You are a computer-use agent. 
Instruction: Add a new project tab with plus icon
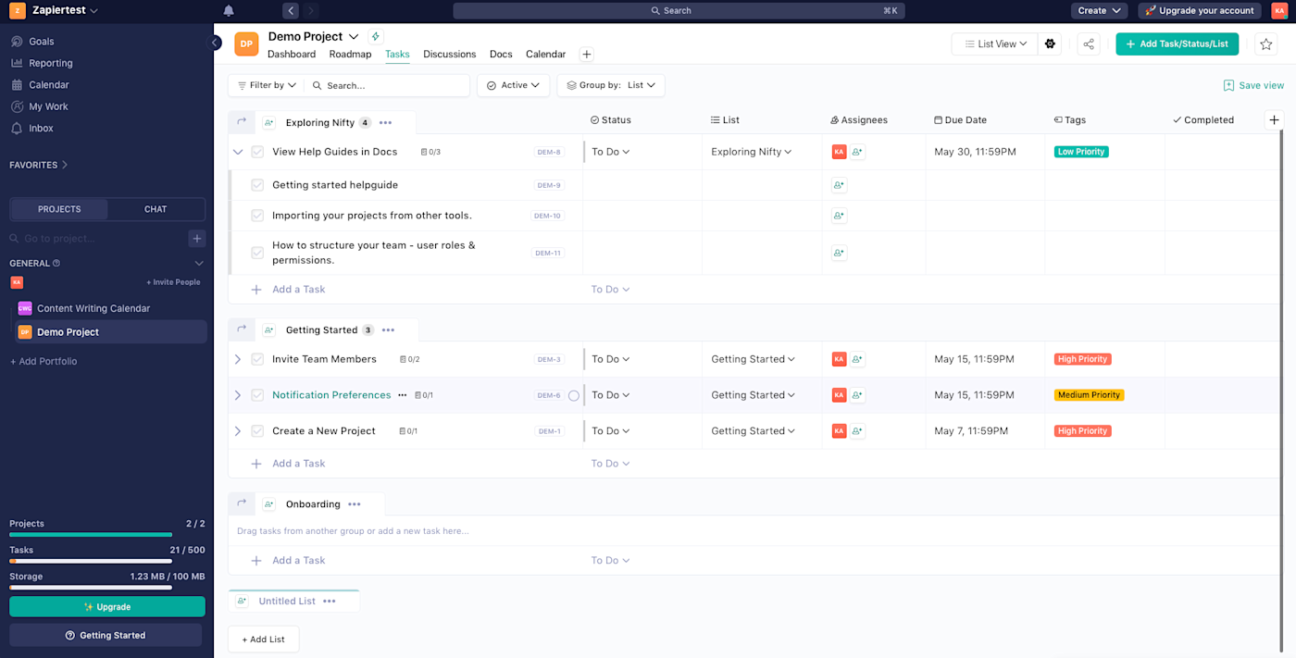point(587,55)
